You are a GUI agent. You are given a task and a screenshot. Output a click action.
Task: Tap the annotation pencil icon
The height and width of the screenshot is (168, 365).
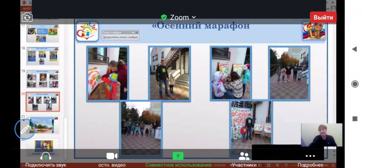(x=25, y=129)
